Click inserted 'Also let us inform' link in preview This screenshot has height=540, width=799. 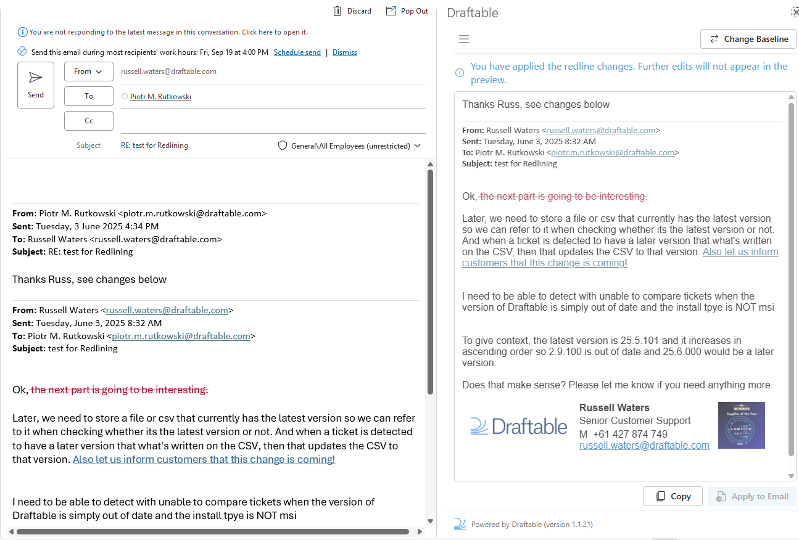[620, 257]
